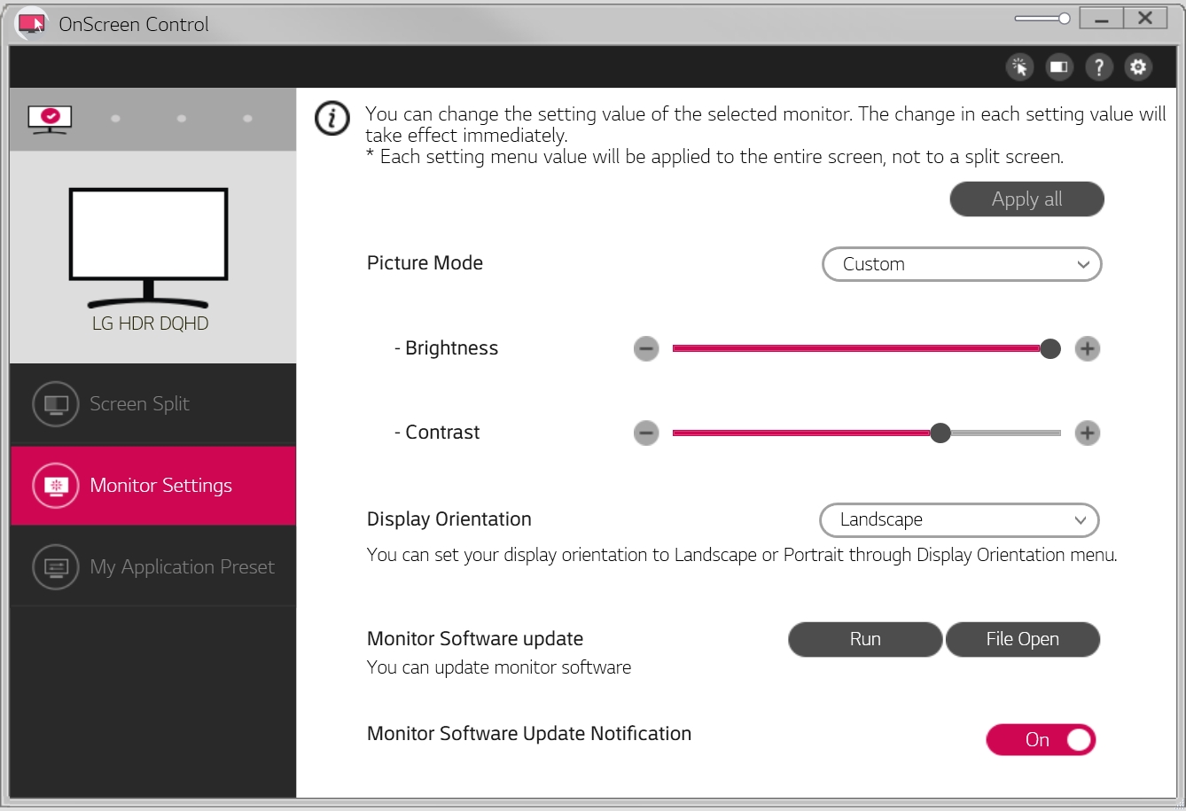Image resolution: width=1186 pixels, height=811 pixels.
Task: Close the OnScreen Control window
Action: 1145,19
